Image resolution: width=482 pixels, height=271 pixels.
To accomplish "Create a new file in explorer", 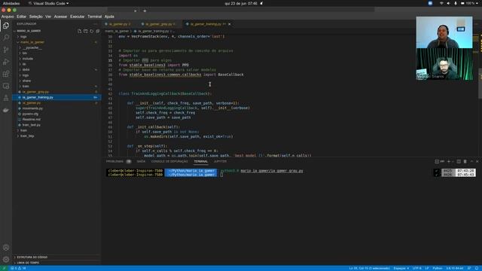I will 80,31.
